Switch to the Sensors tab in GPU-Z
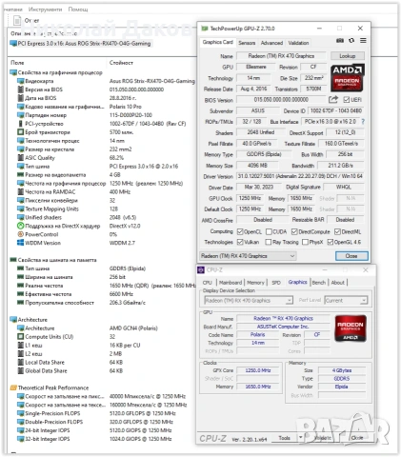Screen dimensions: 401x457 (247, 43)
